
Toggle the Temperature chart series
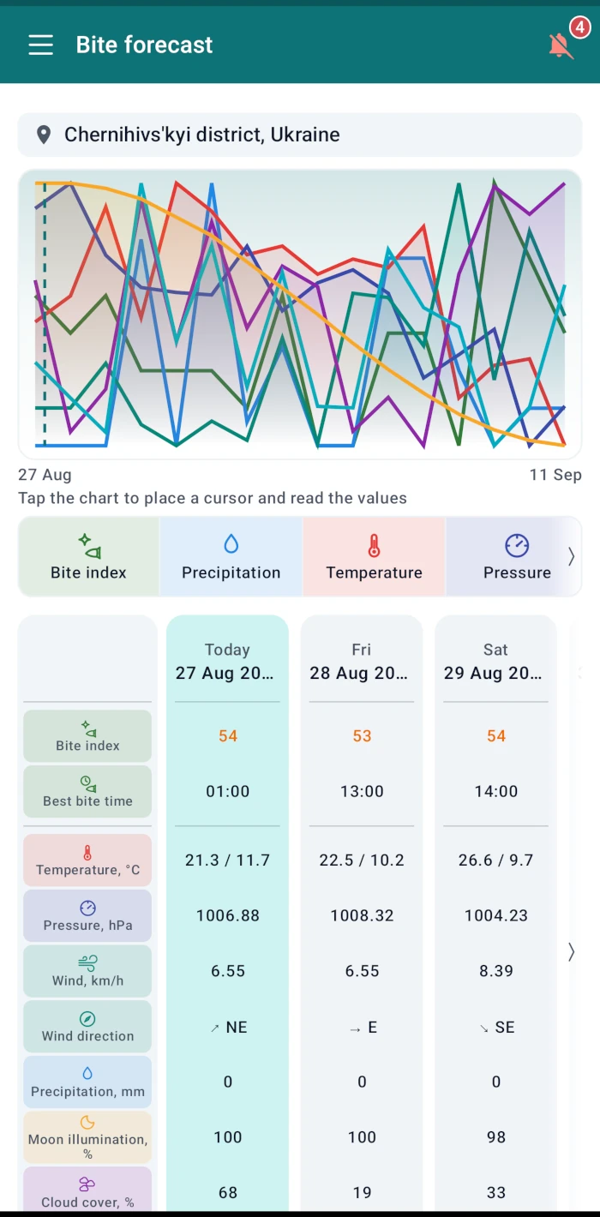click(x=374, y=556)
